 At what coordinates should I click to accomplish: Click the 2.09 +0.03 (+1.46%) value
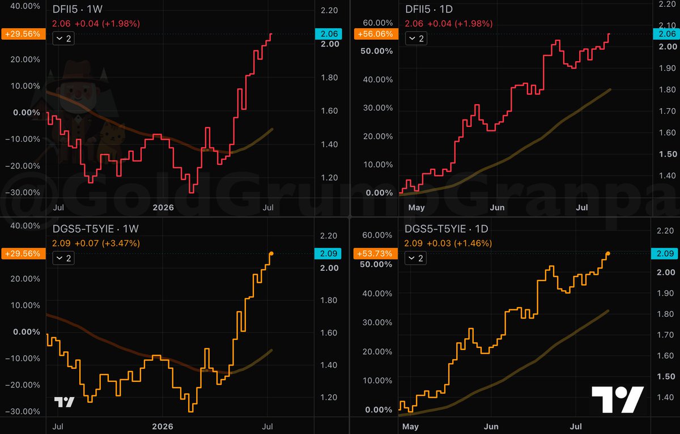point(449,243)
